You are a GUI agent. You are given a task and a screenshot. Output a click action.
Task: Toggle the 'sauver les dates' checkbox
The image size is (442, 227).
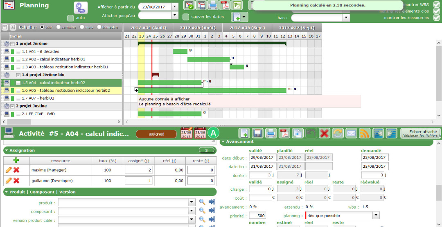click(186, 17)
